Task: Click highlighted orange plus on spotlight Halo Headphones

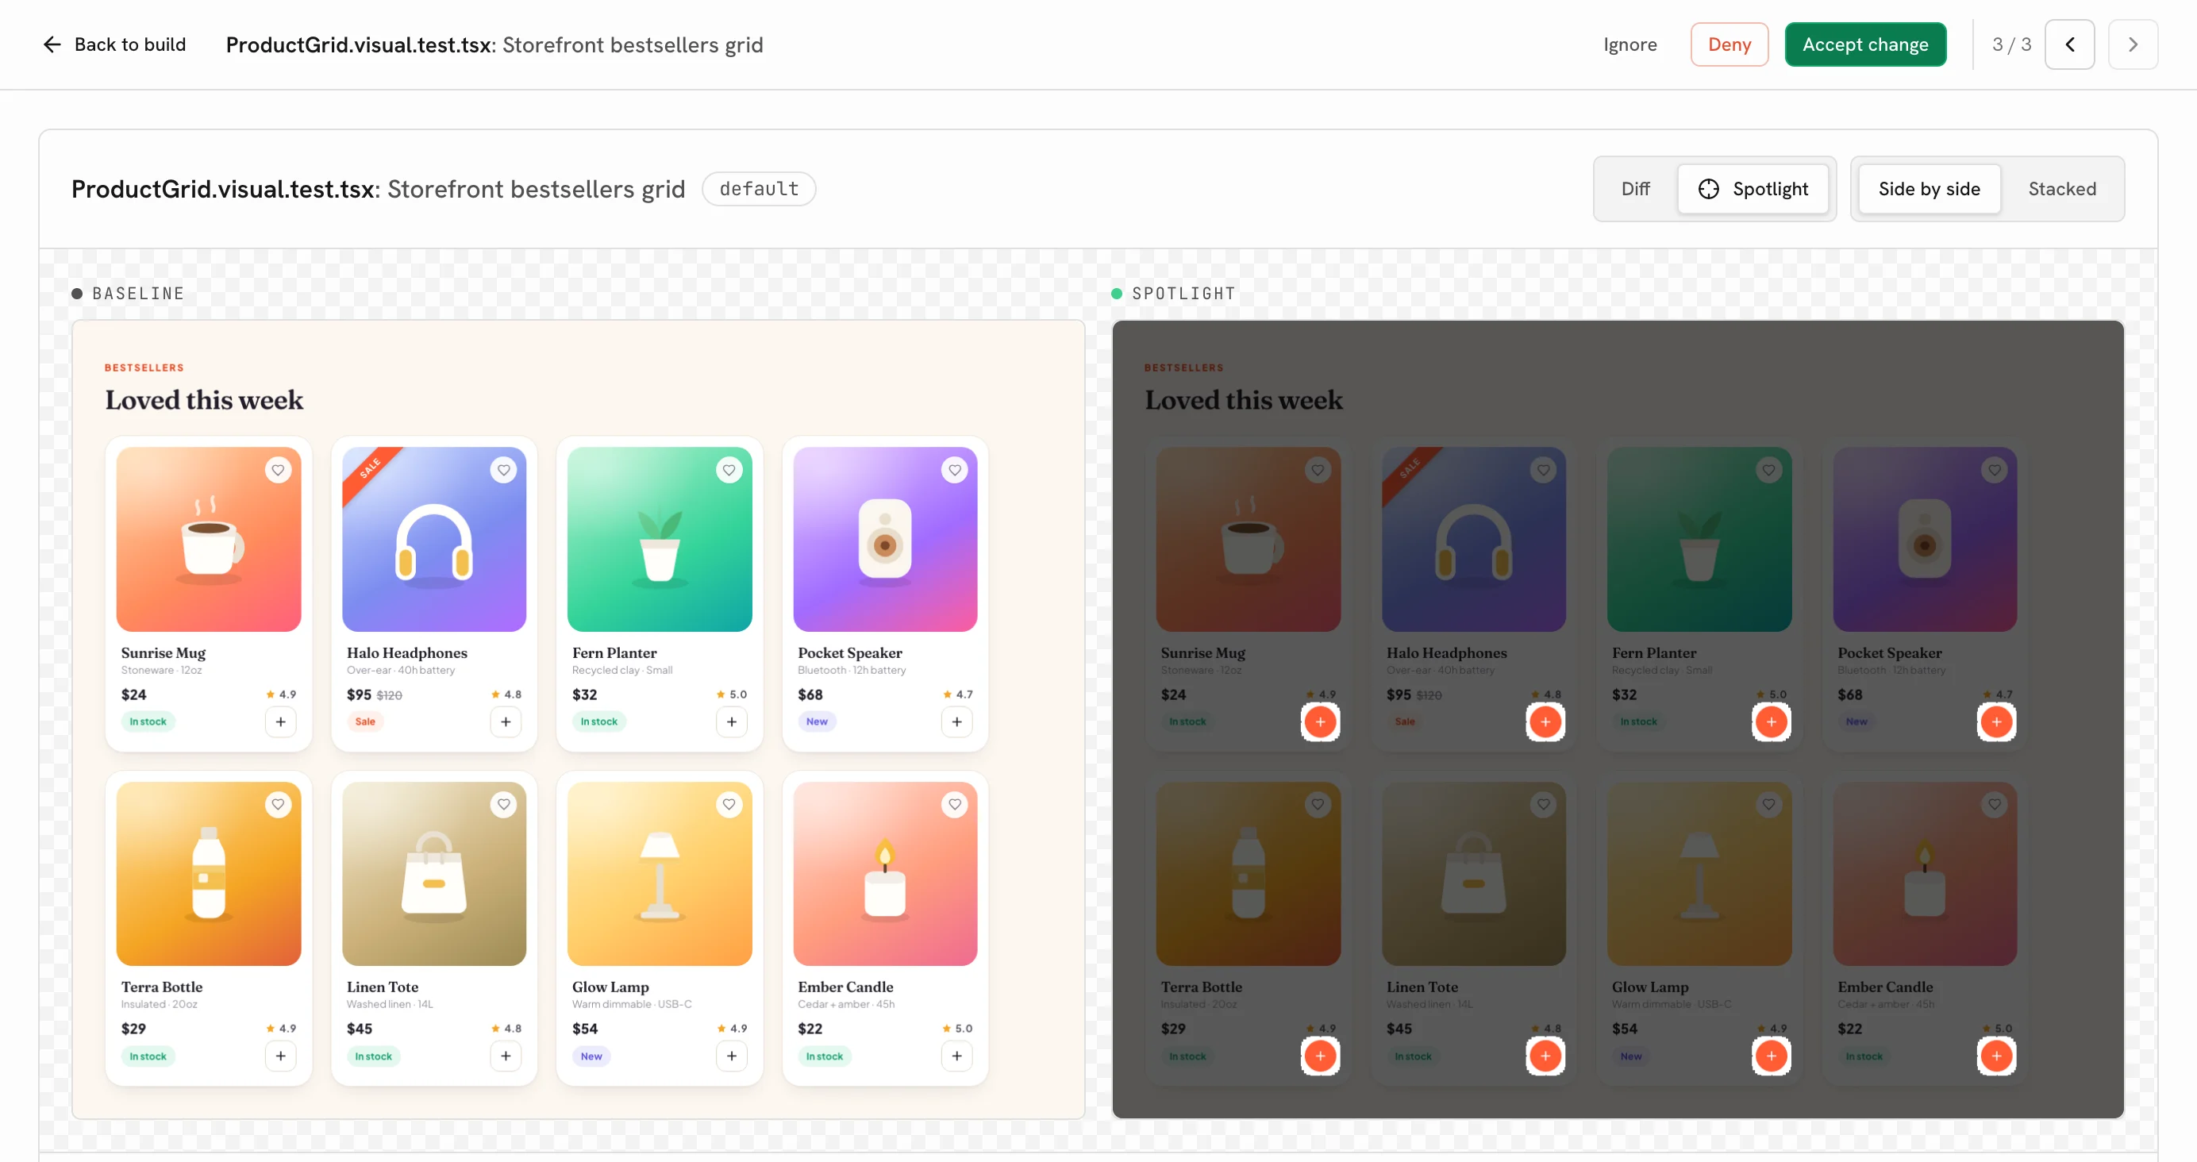Action: [x=1545, y=721]
